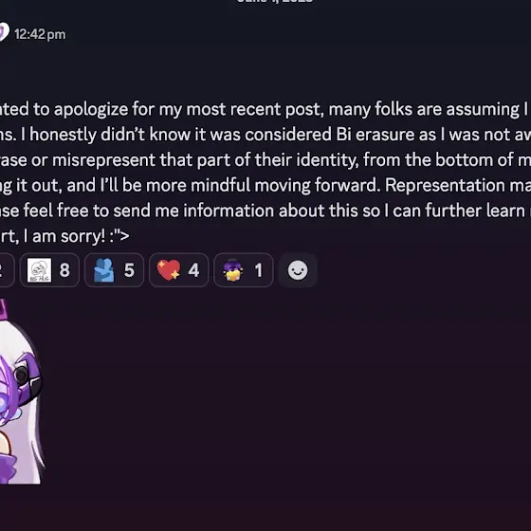Open the author's avatar beside 12:42 pm
This screenshot has height=531, width=531.
click(4, 33)
